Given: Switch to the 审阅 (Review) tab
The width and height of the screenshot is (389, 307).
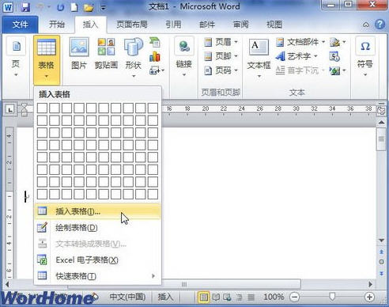Looking at the screenshot, I should 241,25.
